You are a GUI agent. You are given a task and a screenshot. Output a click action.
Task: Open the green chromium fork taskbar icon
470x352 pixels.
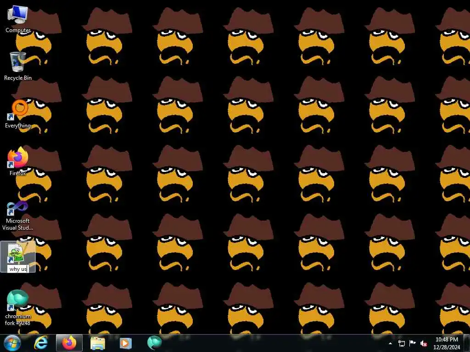click(x=154, y=343)
